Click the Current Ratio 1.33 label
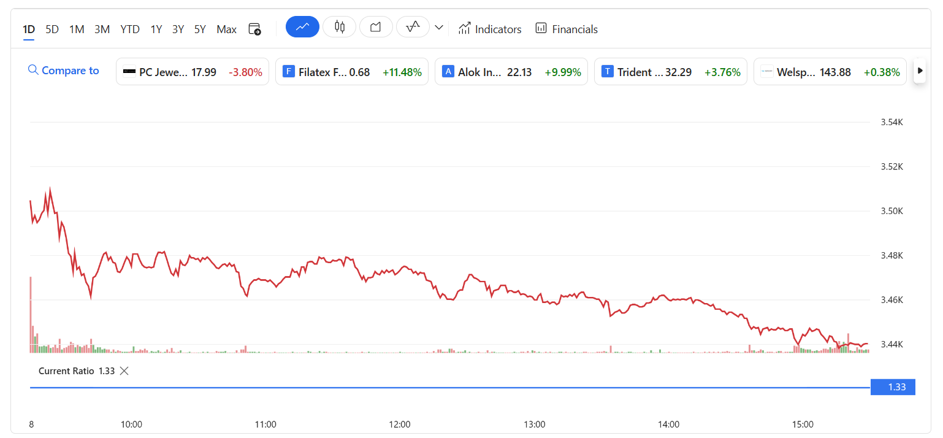943x438 pixels. (x=77, y=371)
